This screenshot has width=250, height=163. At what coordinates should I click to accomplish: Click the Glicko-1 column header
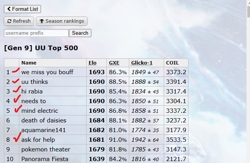(142, 63)
